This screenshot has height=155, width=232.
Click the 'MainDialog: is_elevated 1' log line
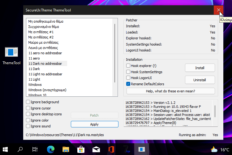coord(158,111)
